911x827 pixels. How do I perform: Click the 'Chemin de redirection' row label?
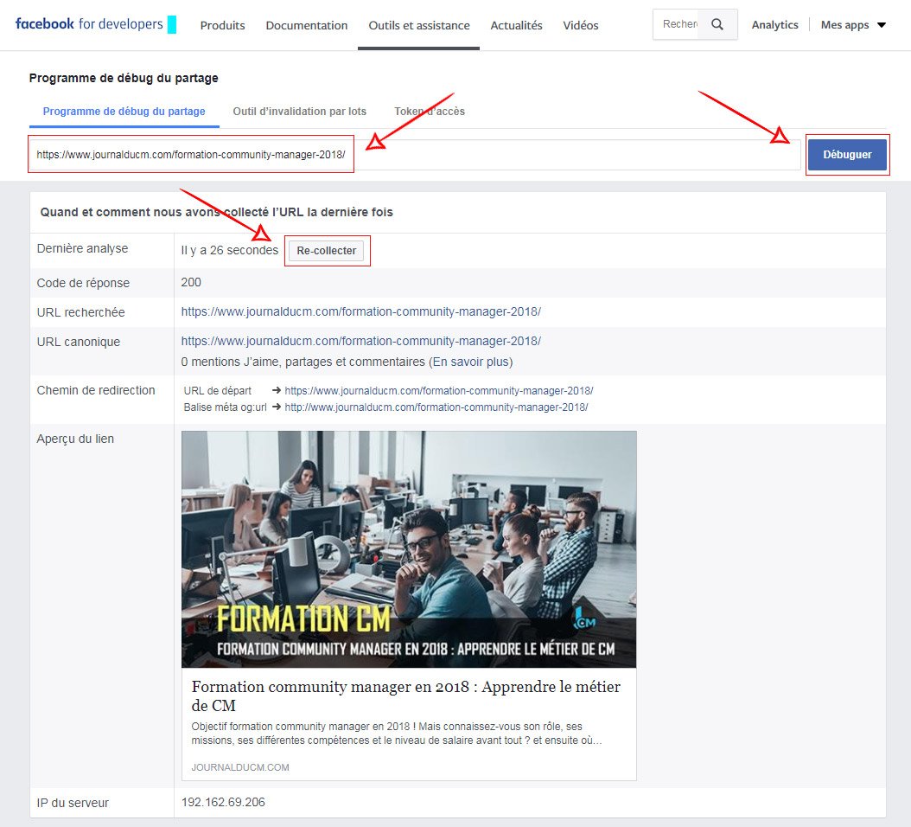(x=96, y=390)
